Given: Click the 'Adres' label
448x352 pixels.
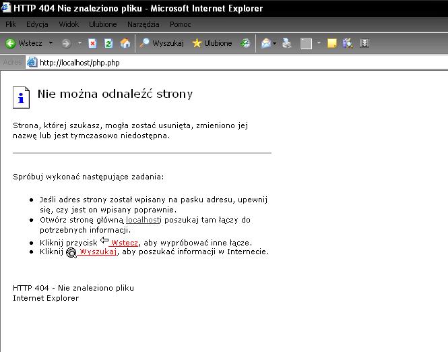Looking at the screenshot, I should [12, 62].
